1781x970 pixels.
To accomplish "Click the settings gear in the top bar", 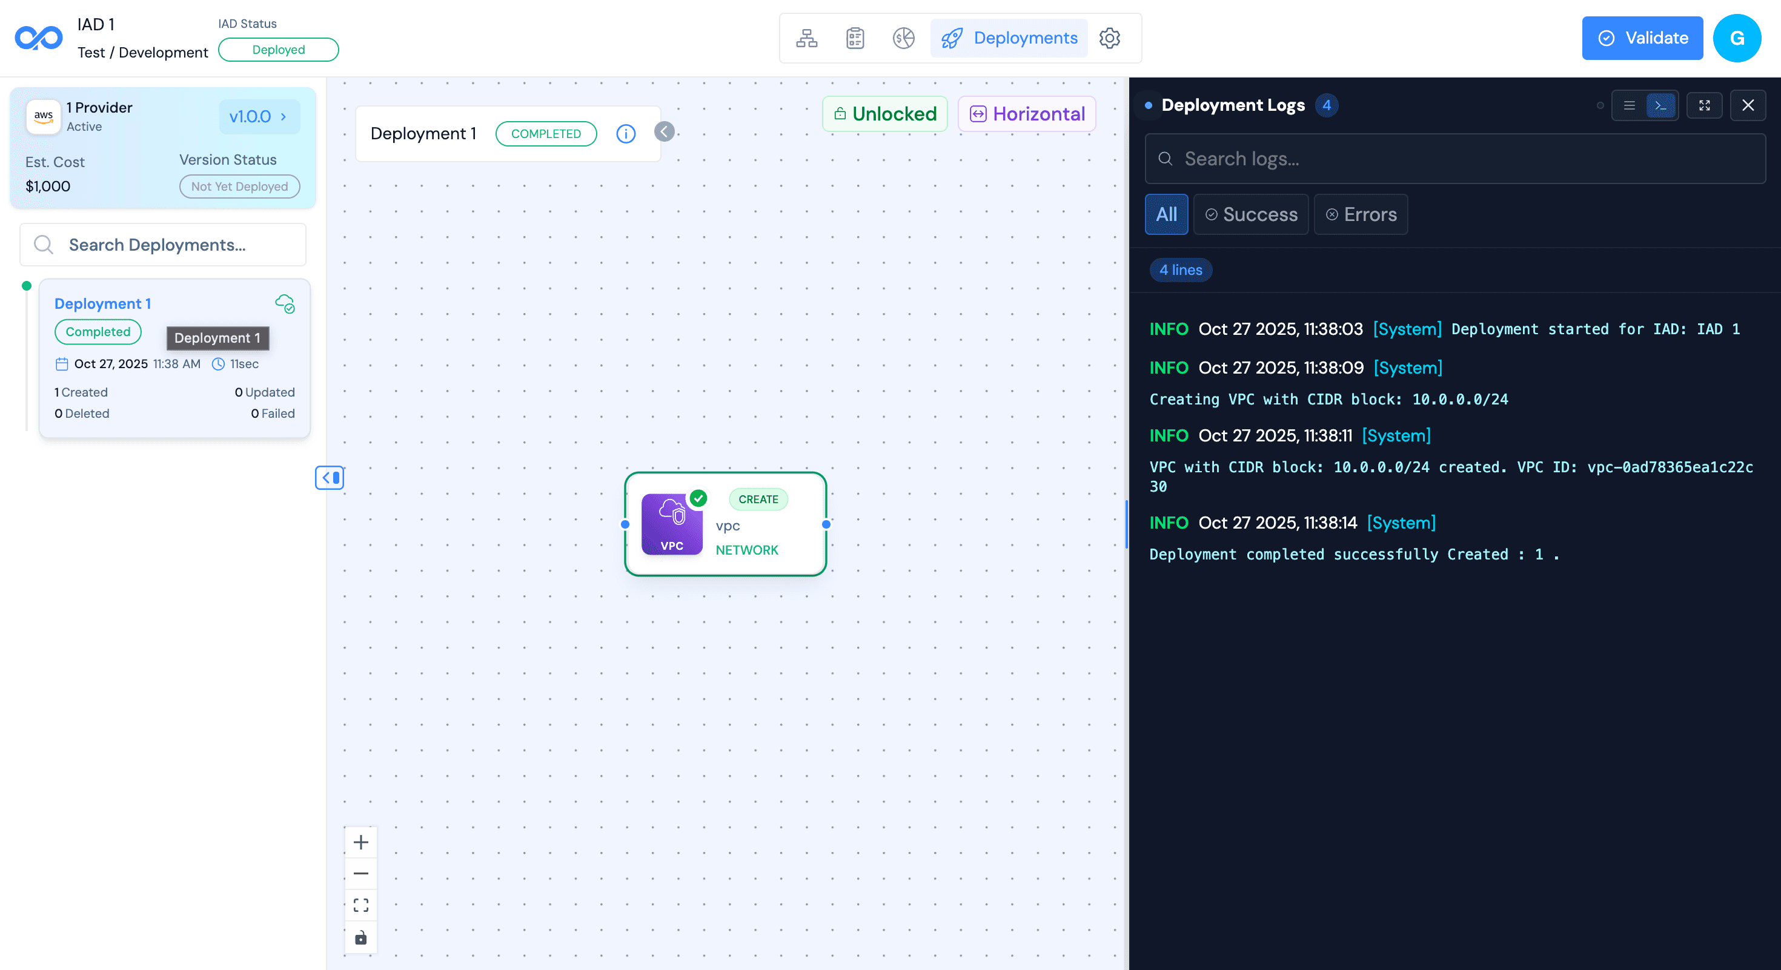I will (x=1110, y=39).
